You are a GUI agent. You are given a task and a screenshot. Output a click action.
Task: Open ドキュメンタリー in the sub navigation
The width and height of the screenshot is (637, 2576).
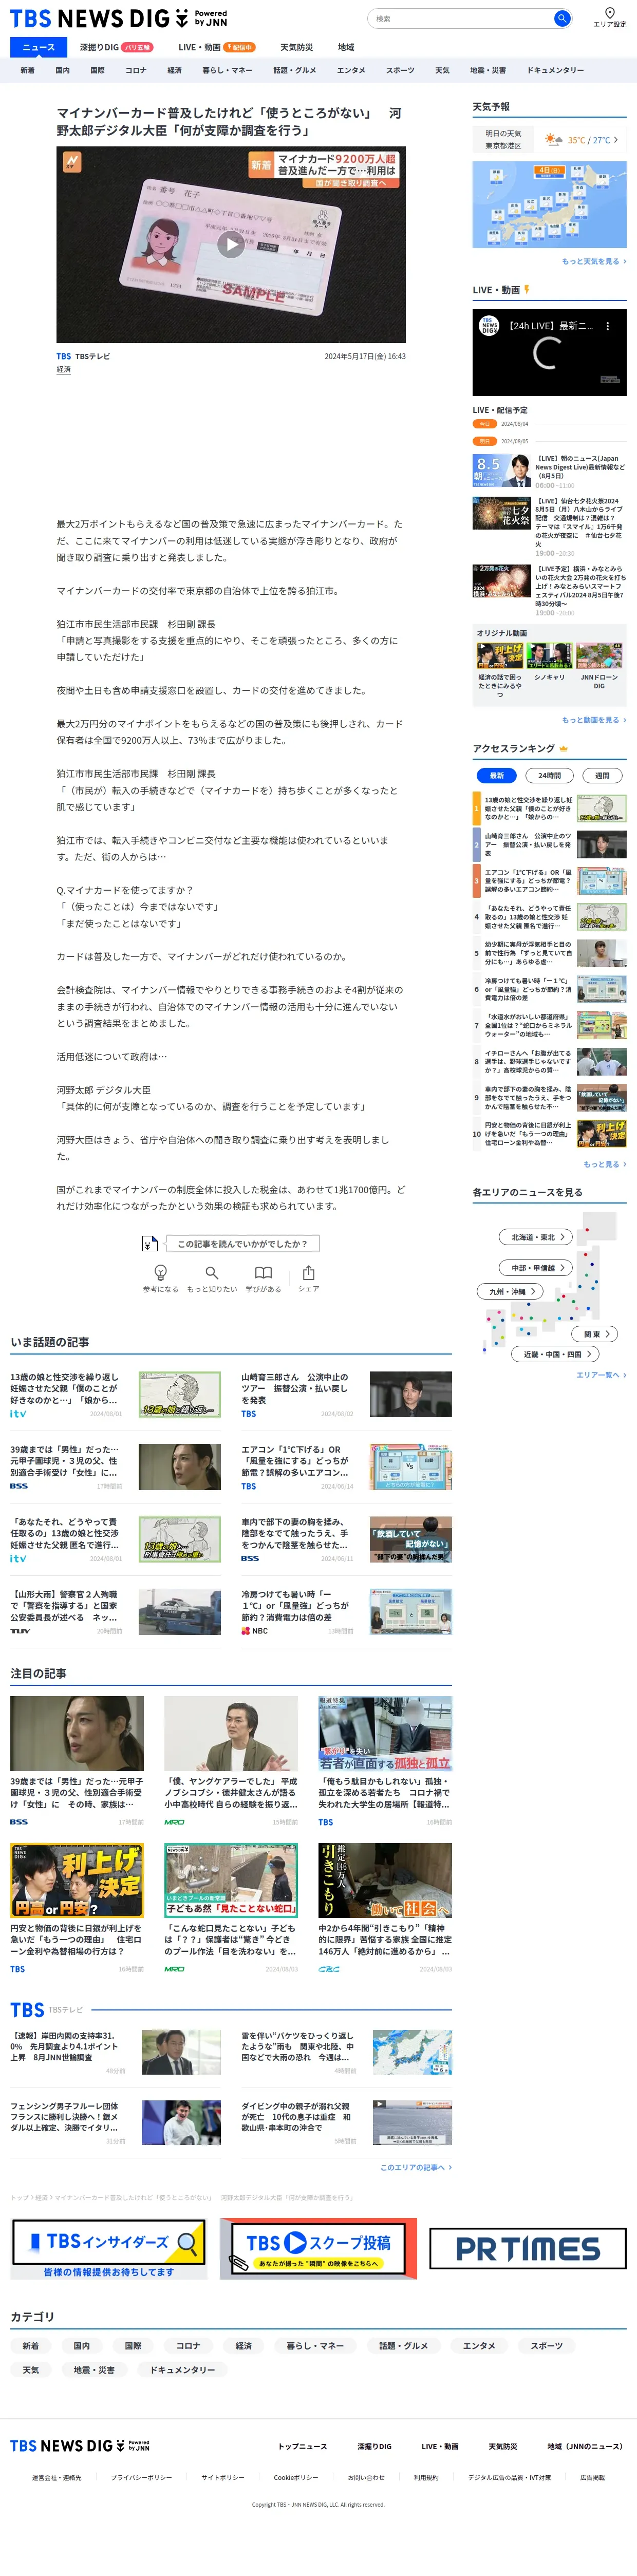click(555, 70)
